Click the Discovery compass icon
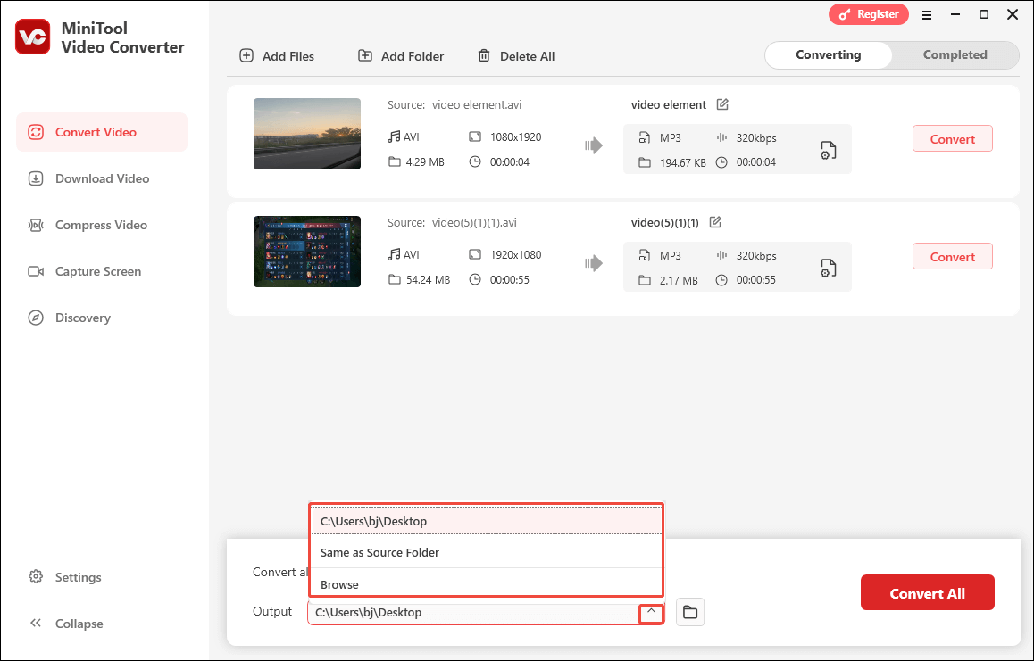This screenshot has height=661, width=1034. click(x=36, y=318)
